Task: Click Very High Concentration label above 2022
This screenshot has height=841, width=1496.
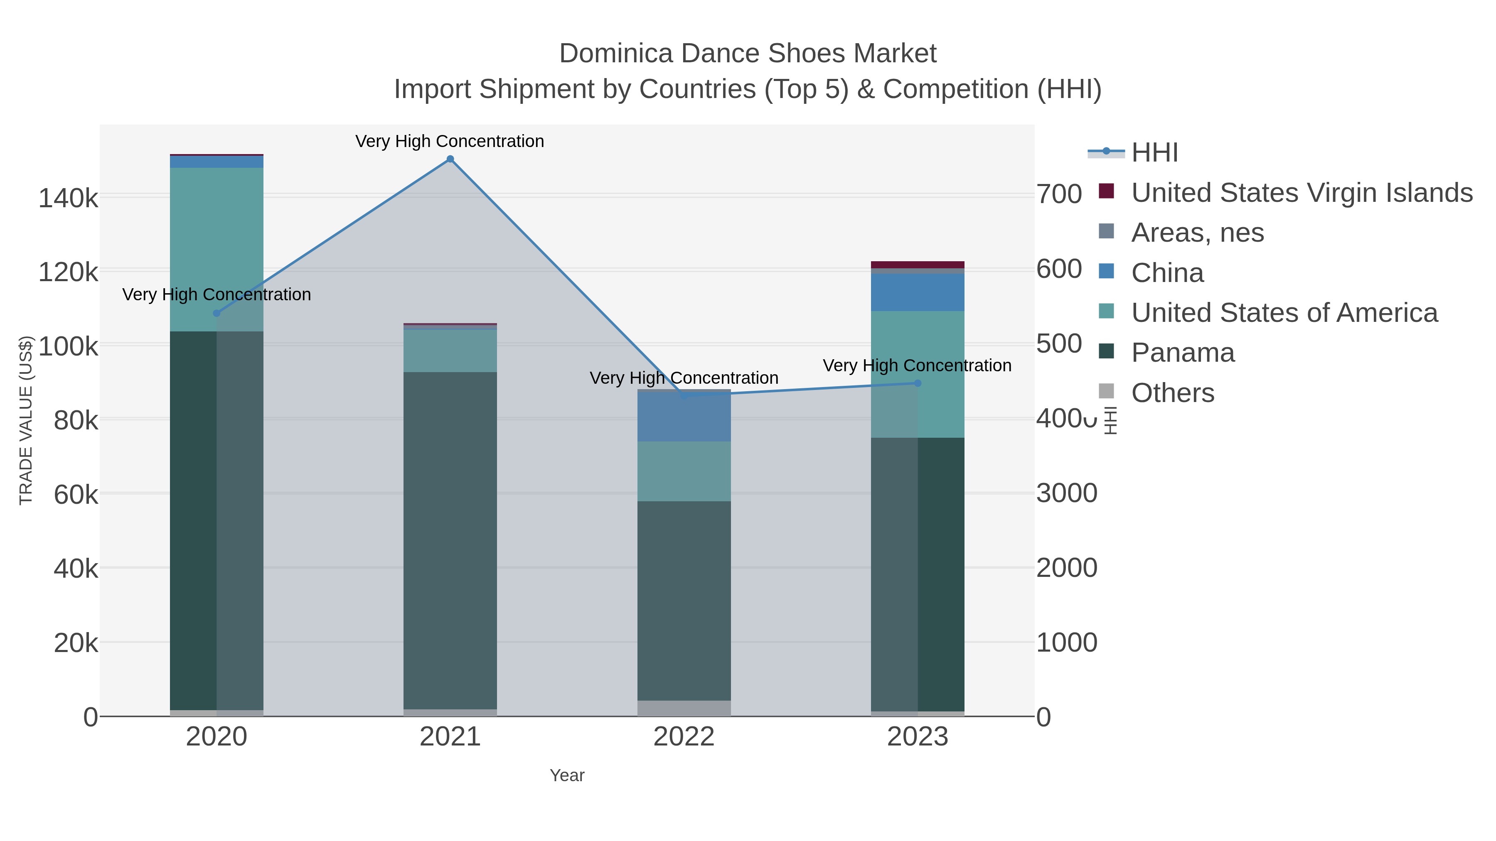Action: coord(684,378)
